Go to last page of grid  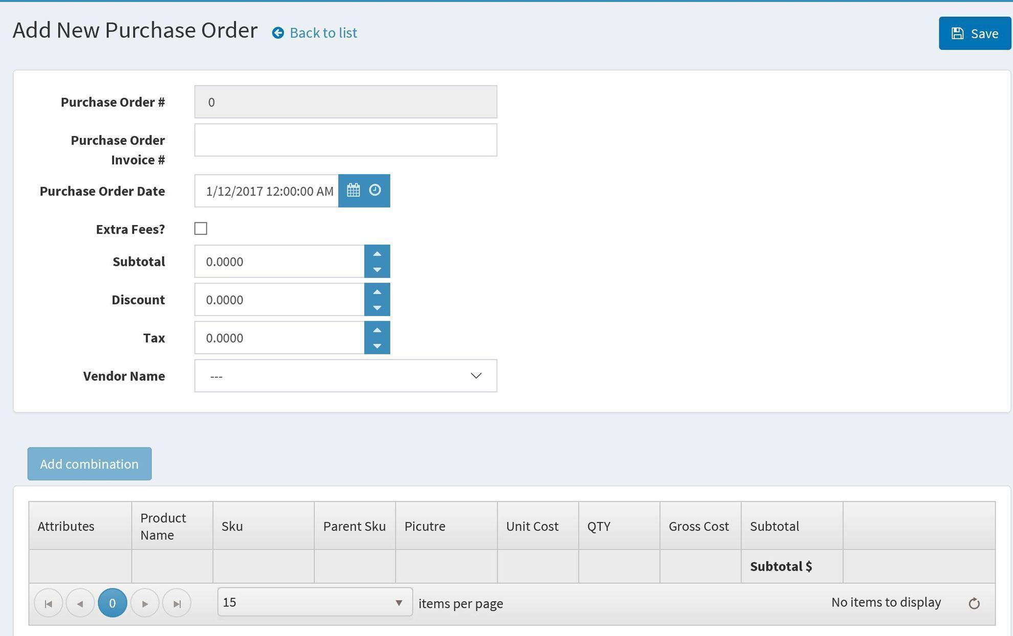pos(177,604)
